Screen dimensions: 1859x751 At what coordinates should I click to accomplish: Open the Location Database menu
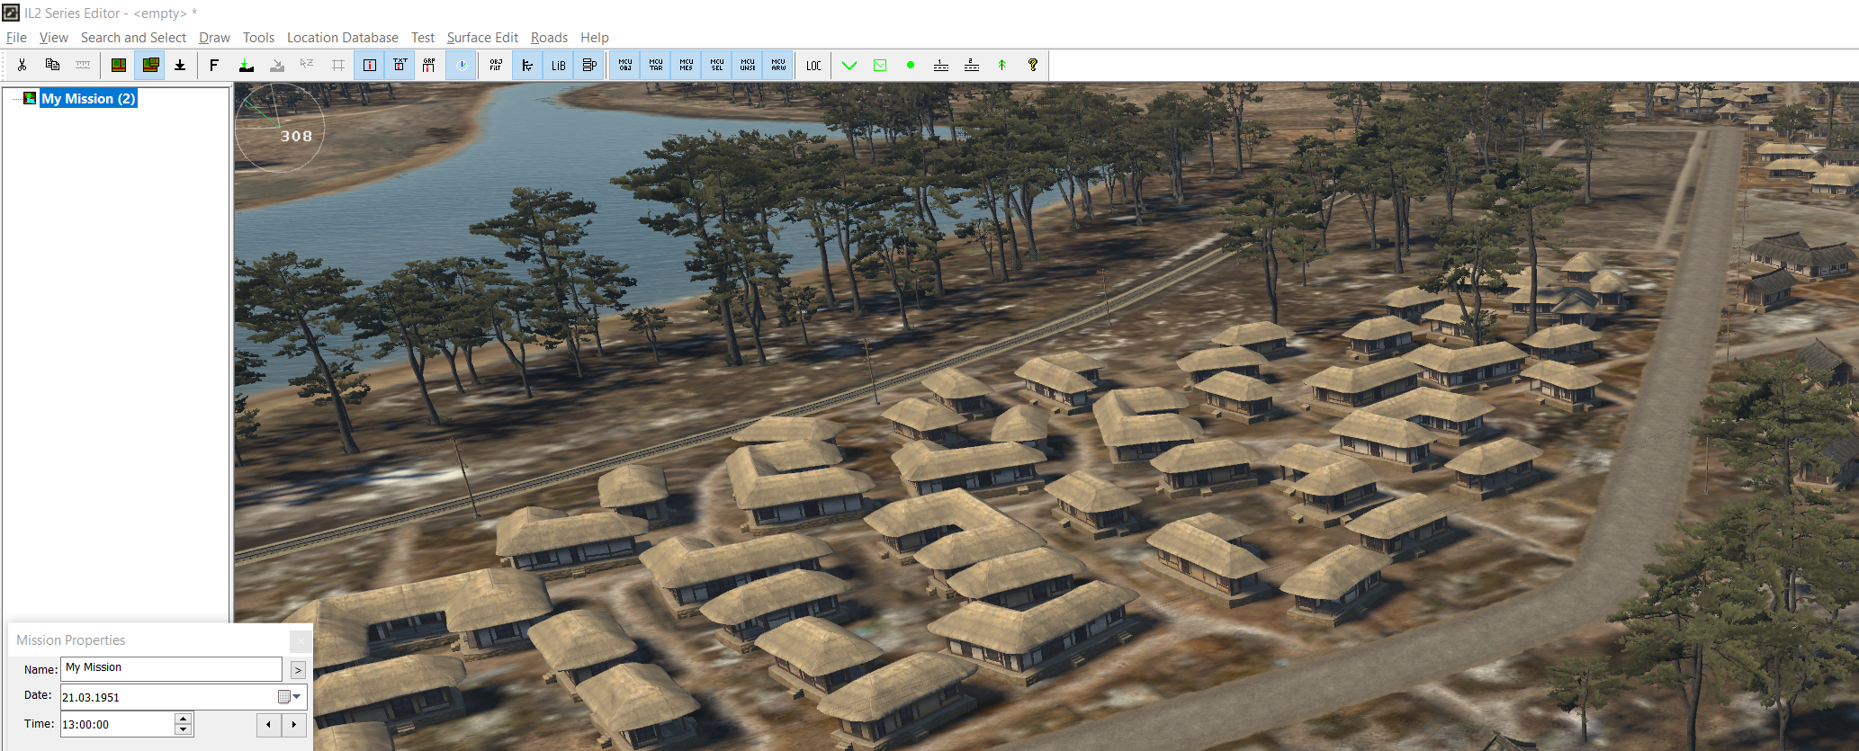tap(343, 37)
